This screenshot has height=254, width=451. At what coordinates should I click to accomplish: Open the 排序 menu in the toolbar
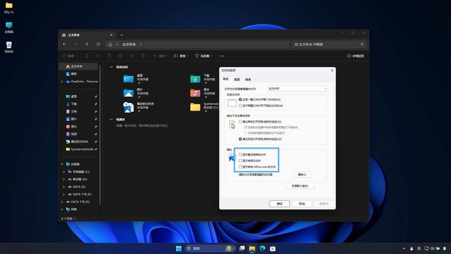(x=161, y=56)
